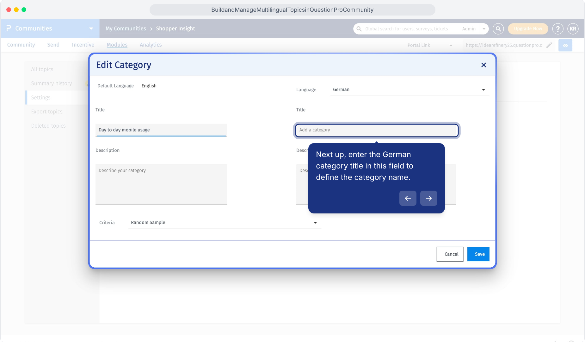Select All topics in the sidebar

[42, 69]
